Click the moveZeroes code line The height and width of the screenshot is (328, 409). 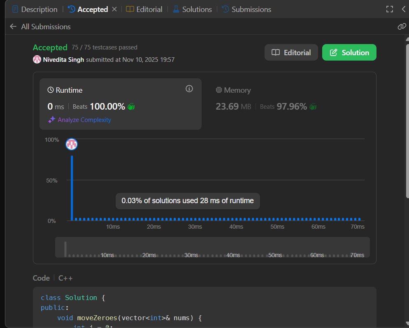pyautogui.click(x=129, y=318)
